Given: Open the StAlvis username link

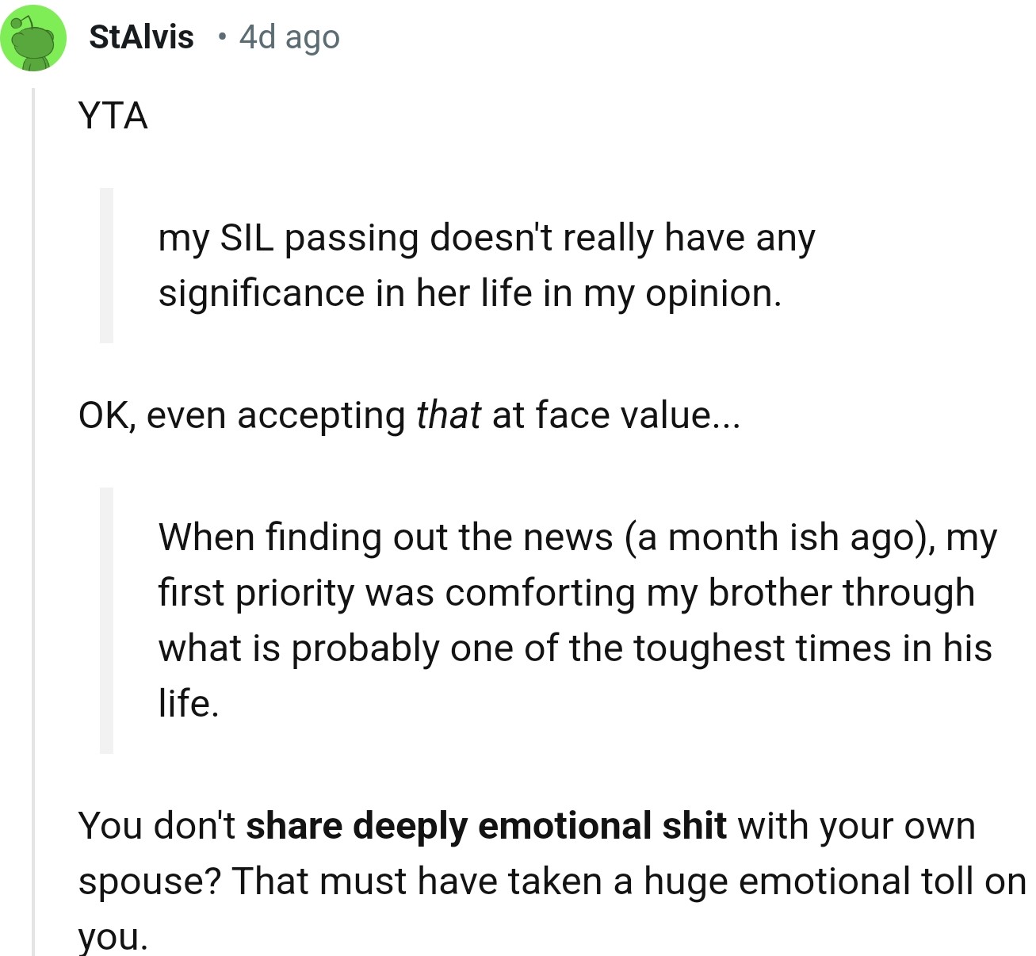Looking at the screenshot, I should (x=141, y=36).
